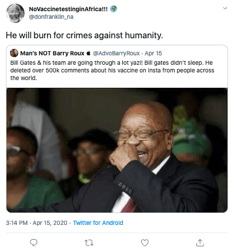Open the tweet options chevron menu
Screen dimensions: 234x252
coord(225,8)
